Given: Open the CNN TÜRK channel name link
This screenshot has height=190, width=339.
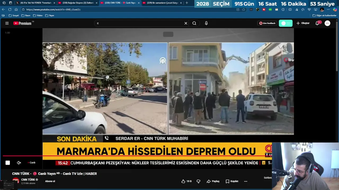Looking at the screenshot, I should 28,180.
